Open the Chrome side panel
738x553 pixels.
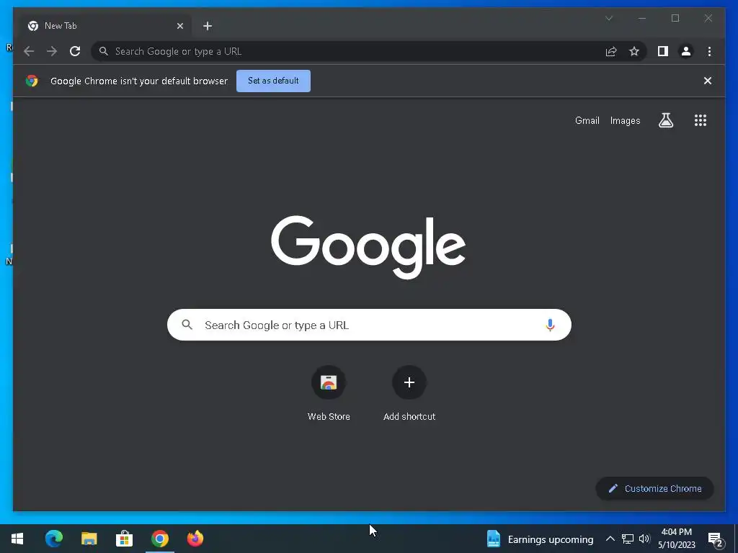click(663, 51)
